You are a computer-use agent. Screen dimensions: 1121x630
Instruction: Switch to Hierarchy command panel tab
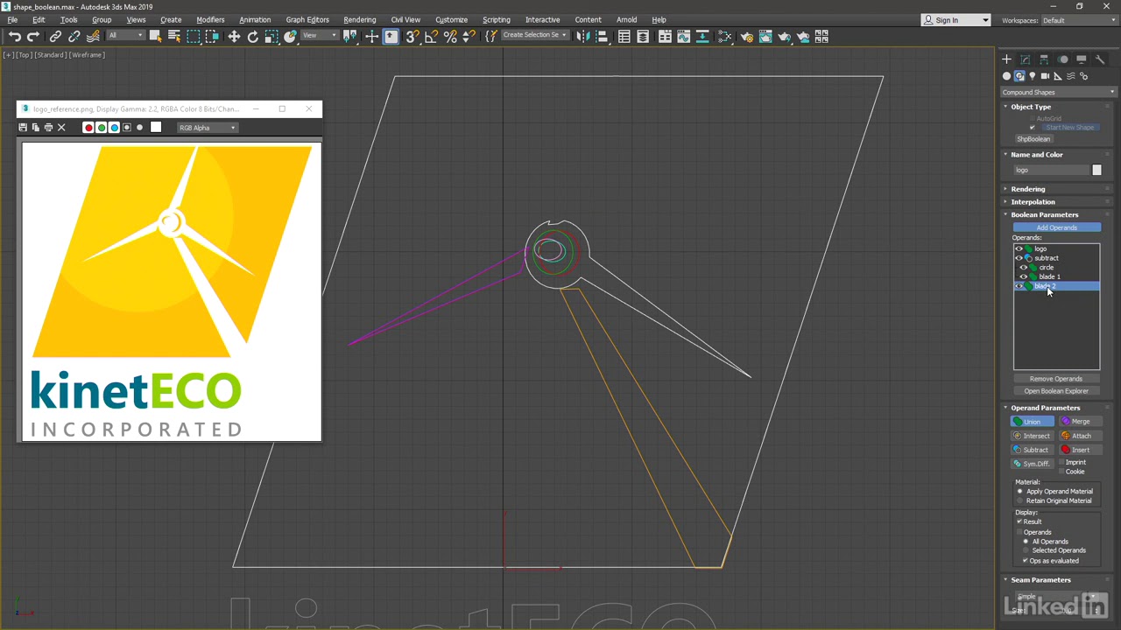coord(1044,59)
